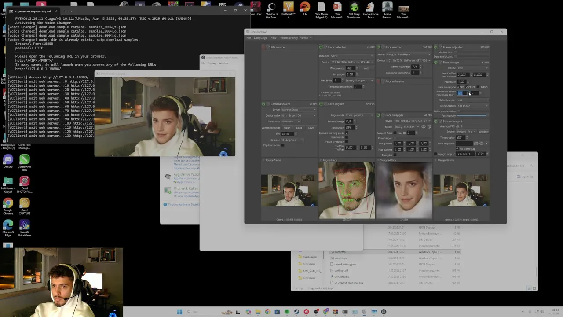Open Discord desktop icon

8,161
